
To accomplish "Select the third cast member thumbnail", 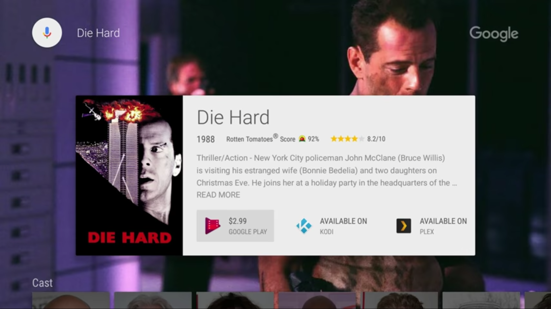I will tap(235, 300).
